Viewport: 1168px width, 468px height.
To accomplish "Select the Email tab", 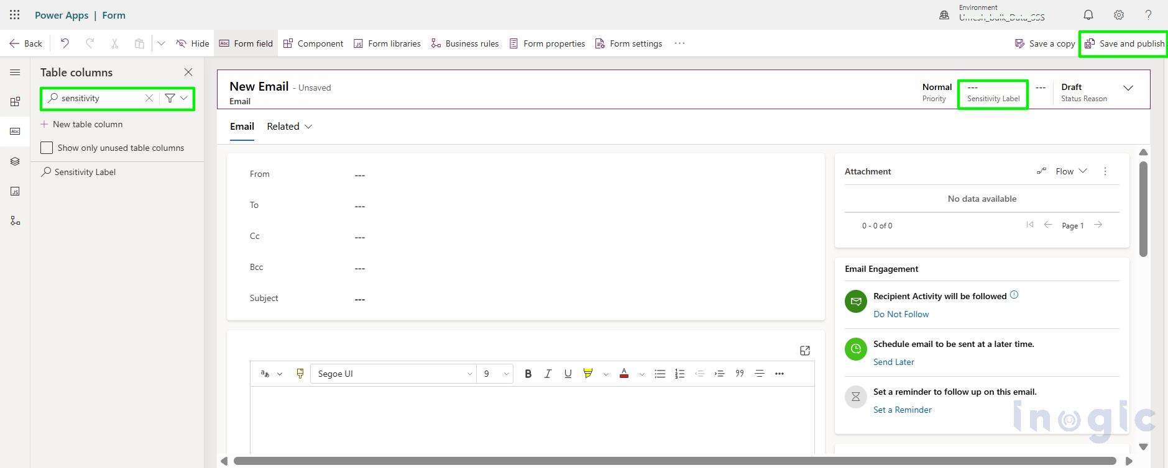I will (242, 127).
